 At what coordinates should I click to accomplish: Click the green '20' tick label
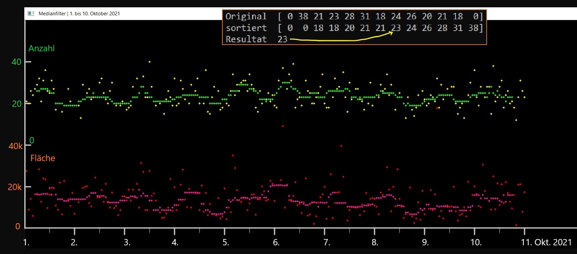[17, 104]
